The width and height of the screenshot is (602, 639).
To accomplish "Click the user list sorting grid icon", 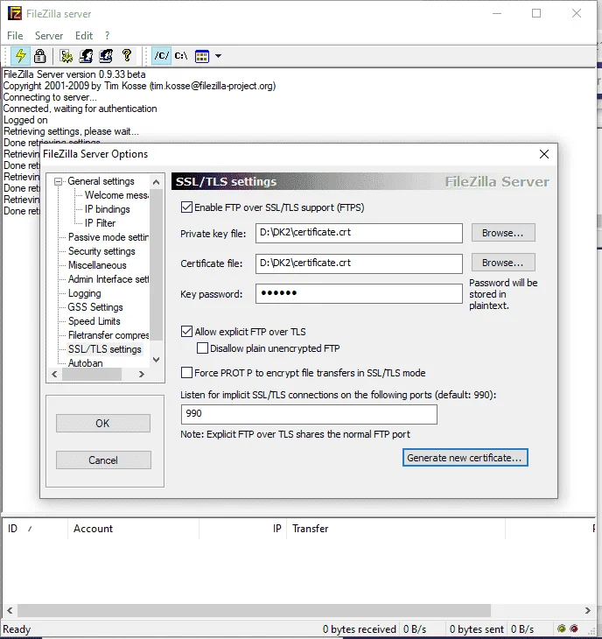I will click(202, 56).
